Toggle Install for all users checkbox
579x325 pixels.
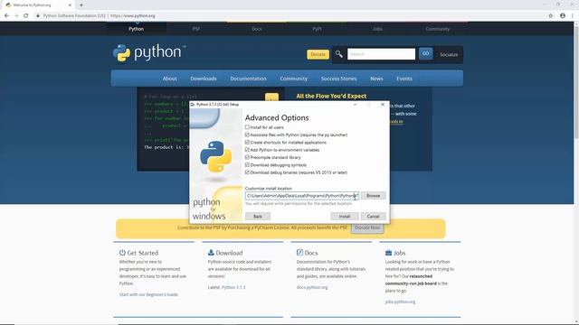click(x=247, y=127)
